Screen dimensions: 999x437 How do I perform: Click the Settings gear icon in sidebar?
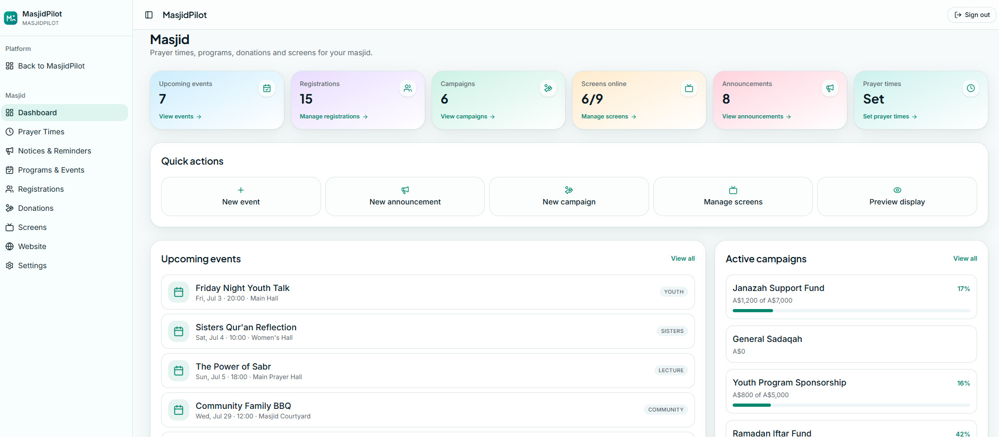(x=10, y=265)
